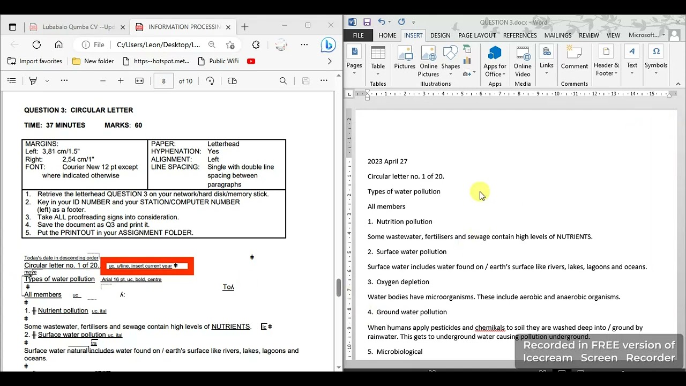Open the REFERENCES ribbon tab
This screenshot has height=386, width=686.
tap(520, 35)
